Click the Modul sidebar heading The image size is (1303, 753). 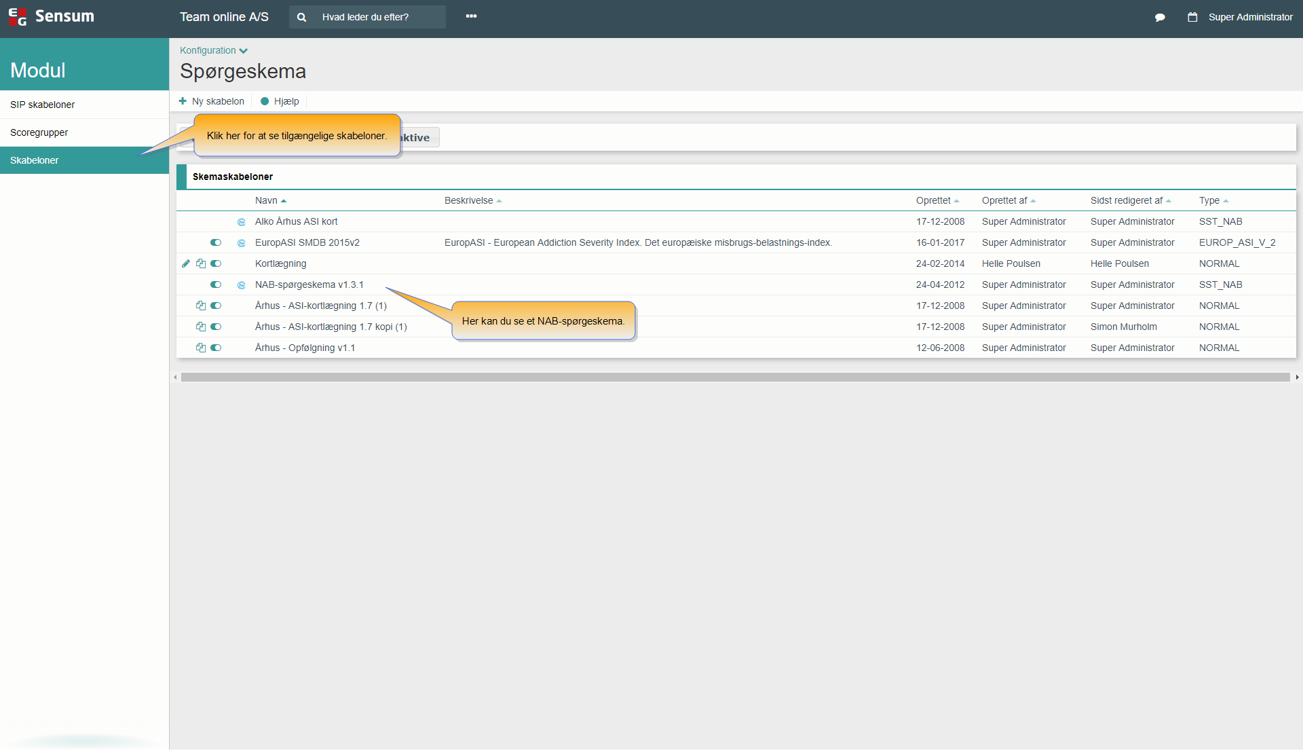(38, 70)
